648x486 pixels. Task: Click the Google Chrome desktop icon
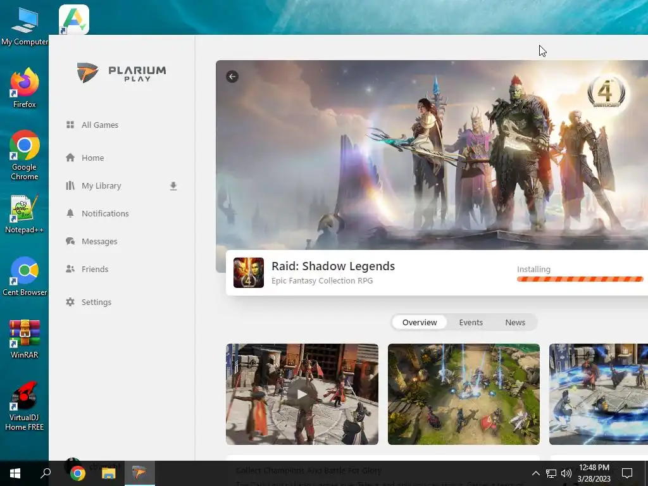coord(25,156)
